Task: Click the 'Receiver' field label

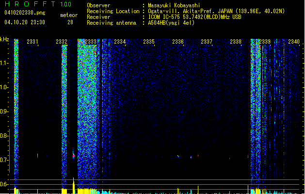Action: tap(98, 17)
